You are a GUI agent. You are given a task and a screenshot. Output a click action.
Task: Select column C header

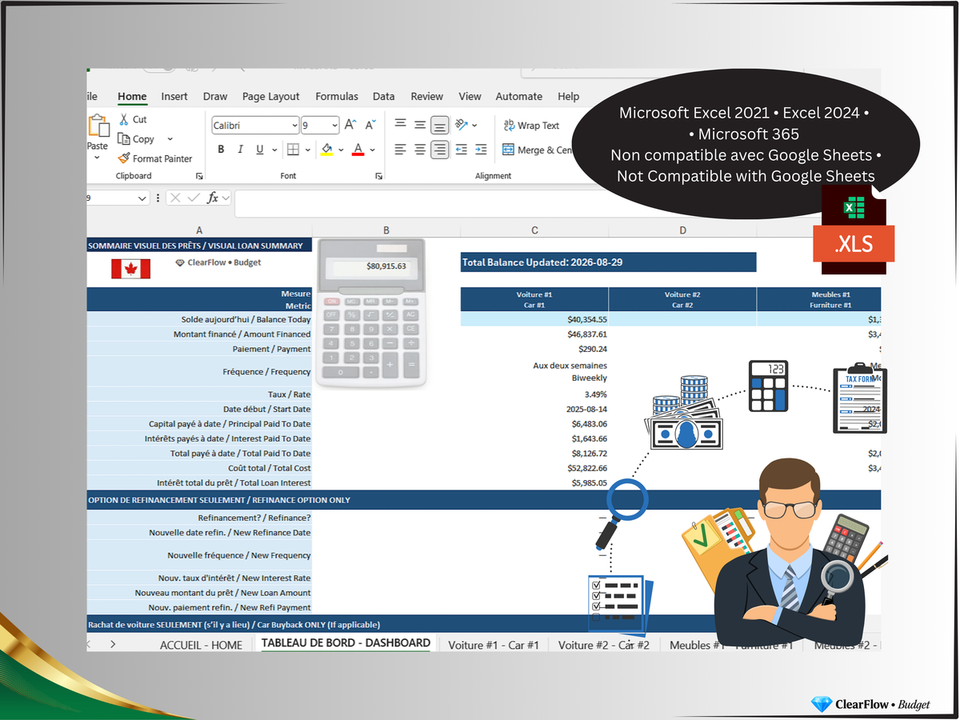coord(534,230)
